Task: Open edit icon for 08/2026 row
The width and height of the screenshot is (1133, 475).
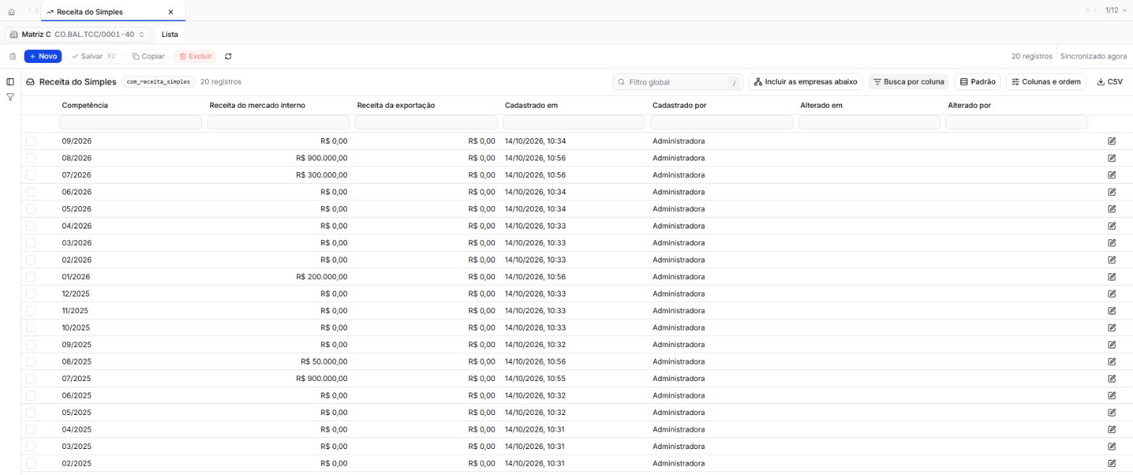Action: coord(1111,158)
